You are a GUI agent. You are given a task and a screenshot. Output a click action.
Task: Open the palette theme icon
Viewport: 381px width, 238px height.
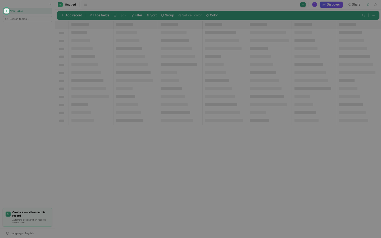[368, 4]
